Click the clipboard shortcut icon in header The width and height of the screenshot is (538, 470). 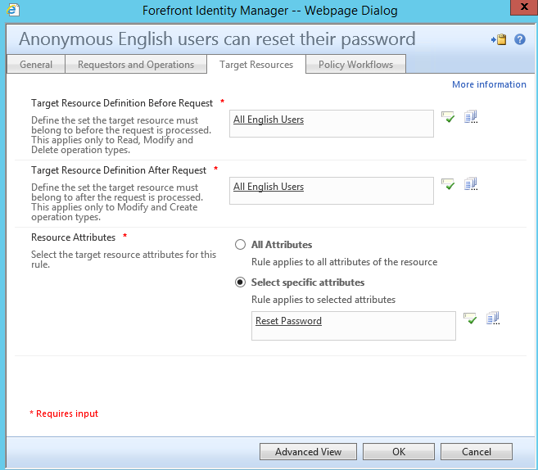(499, 39)
